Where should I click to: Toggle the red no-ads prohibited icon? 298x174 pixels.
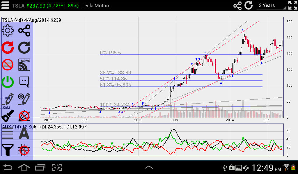(8, 65)
